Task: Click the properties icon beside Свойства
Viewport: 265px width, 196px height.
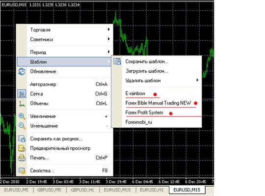Action: coord(22,170)
